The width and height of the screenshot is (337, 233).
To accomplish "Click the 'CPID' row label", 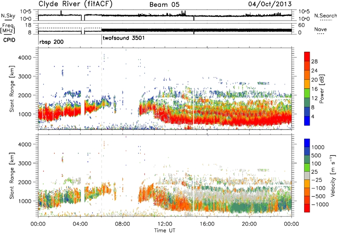I will point(9,40).
